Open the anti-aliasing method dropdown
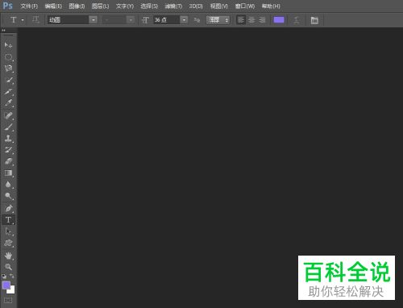The width and height of the screenshot is (403, 308). click(218, 20)
